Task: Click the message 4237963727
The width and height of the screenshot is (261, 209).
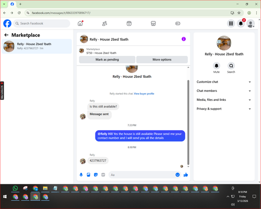Action: [98, 160]
